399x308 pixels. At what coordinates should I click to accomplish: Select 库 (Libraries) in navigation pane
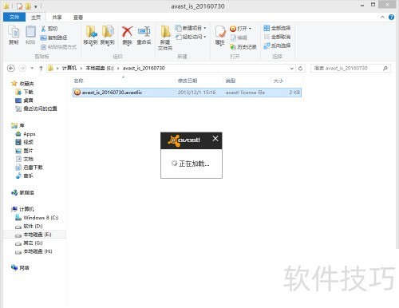[22, 125]
